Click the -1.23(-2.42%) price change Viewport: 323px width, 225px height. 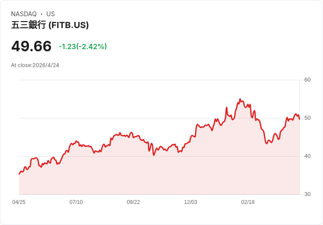(x=83, y=46)
